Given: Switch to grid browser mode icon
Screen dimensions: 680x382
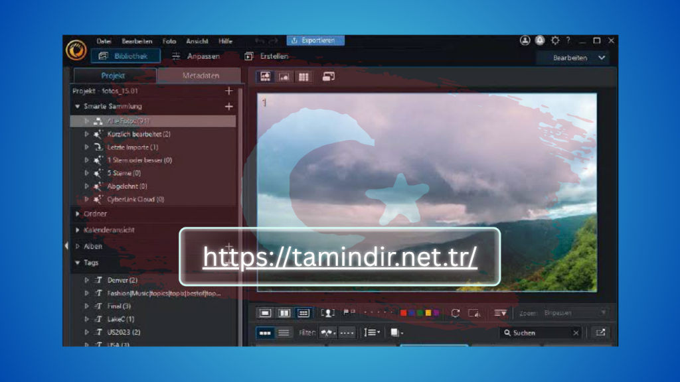Looking at the screenshot, I should [x=303, y=77].
